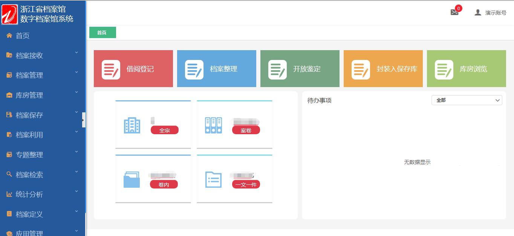Screen dimensions: 514x236
Task: Collapse the sidebar using the splitter arrow
Action: pos(83,120)
